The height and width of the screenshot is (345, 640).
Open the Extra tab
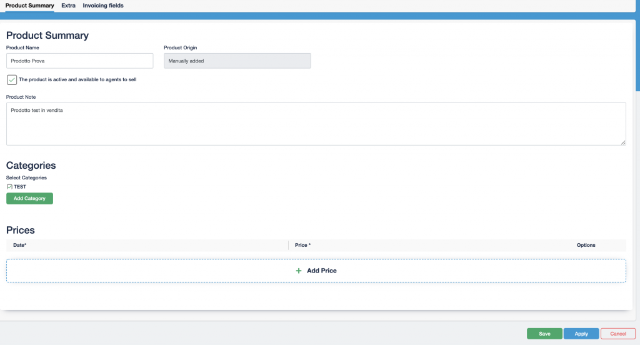point(68,6)
